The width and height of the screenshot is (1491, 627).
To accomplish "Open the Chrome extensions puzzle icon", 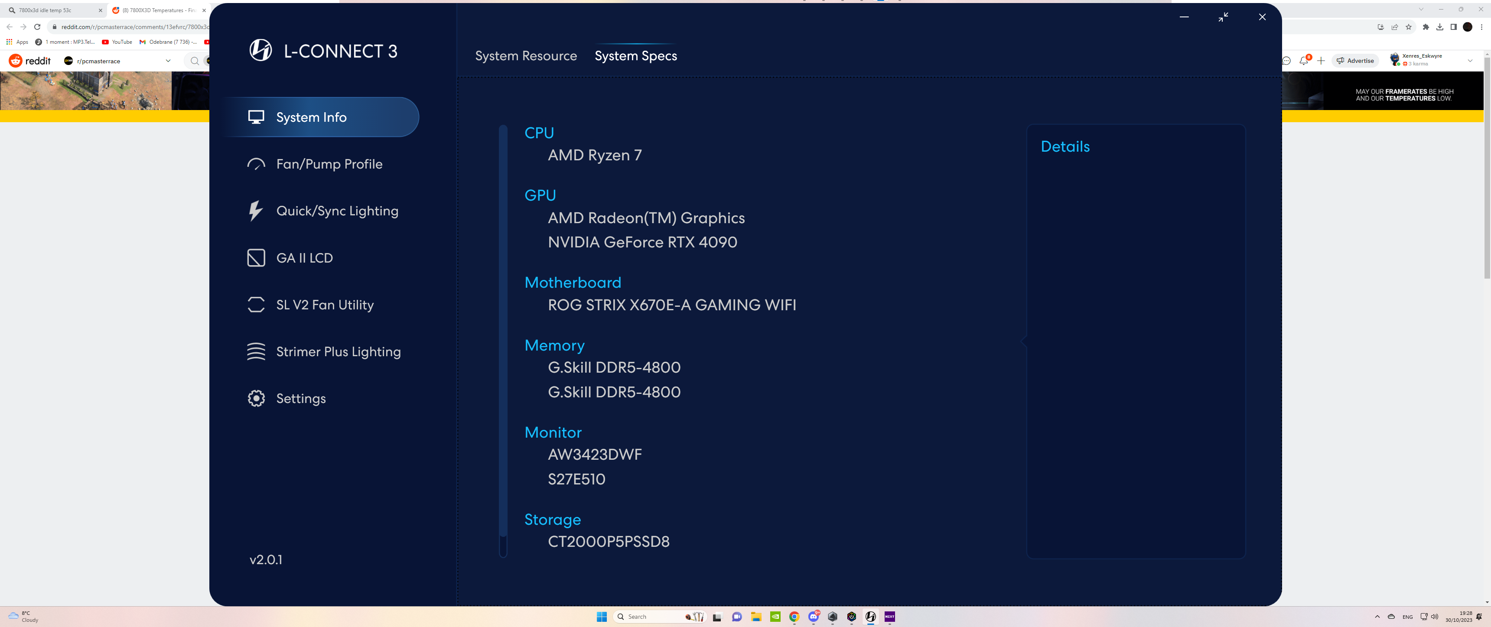I will click(1426, 26).
